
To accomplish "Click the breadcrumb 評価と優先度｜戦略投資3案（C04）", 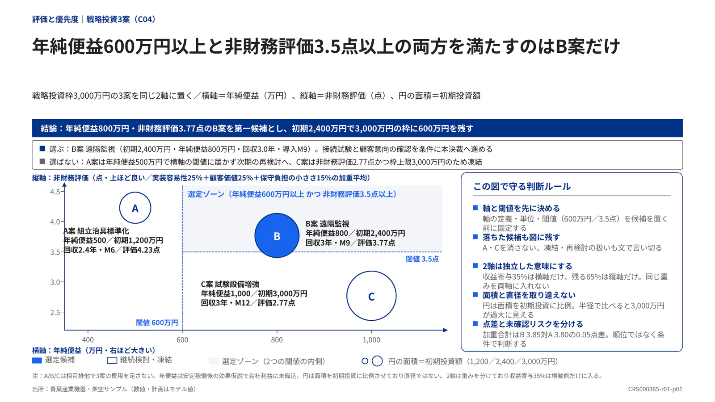I will click(94, 19).
